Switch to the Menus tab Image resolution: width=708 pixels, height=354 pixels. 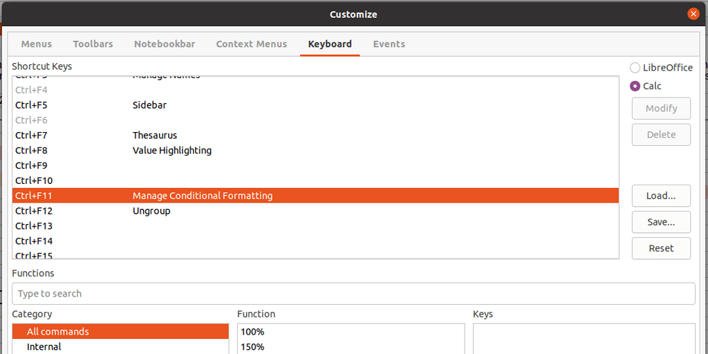click(x=37, y=44)
